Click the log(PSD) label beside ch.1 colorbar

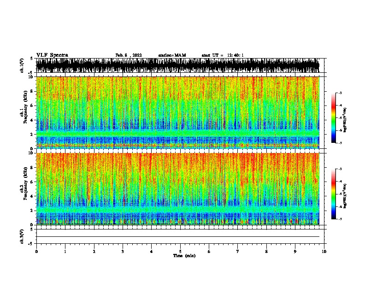(x=345, y=120)
